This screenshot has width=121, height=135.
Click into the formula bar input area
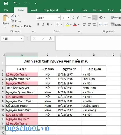[x=88, y=43]
